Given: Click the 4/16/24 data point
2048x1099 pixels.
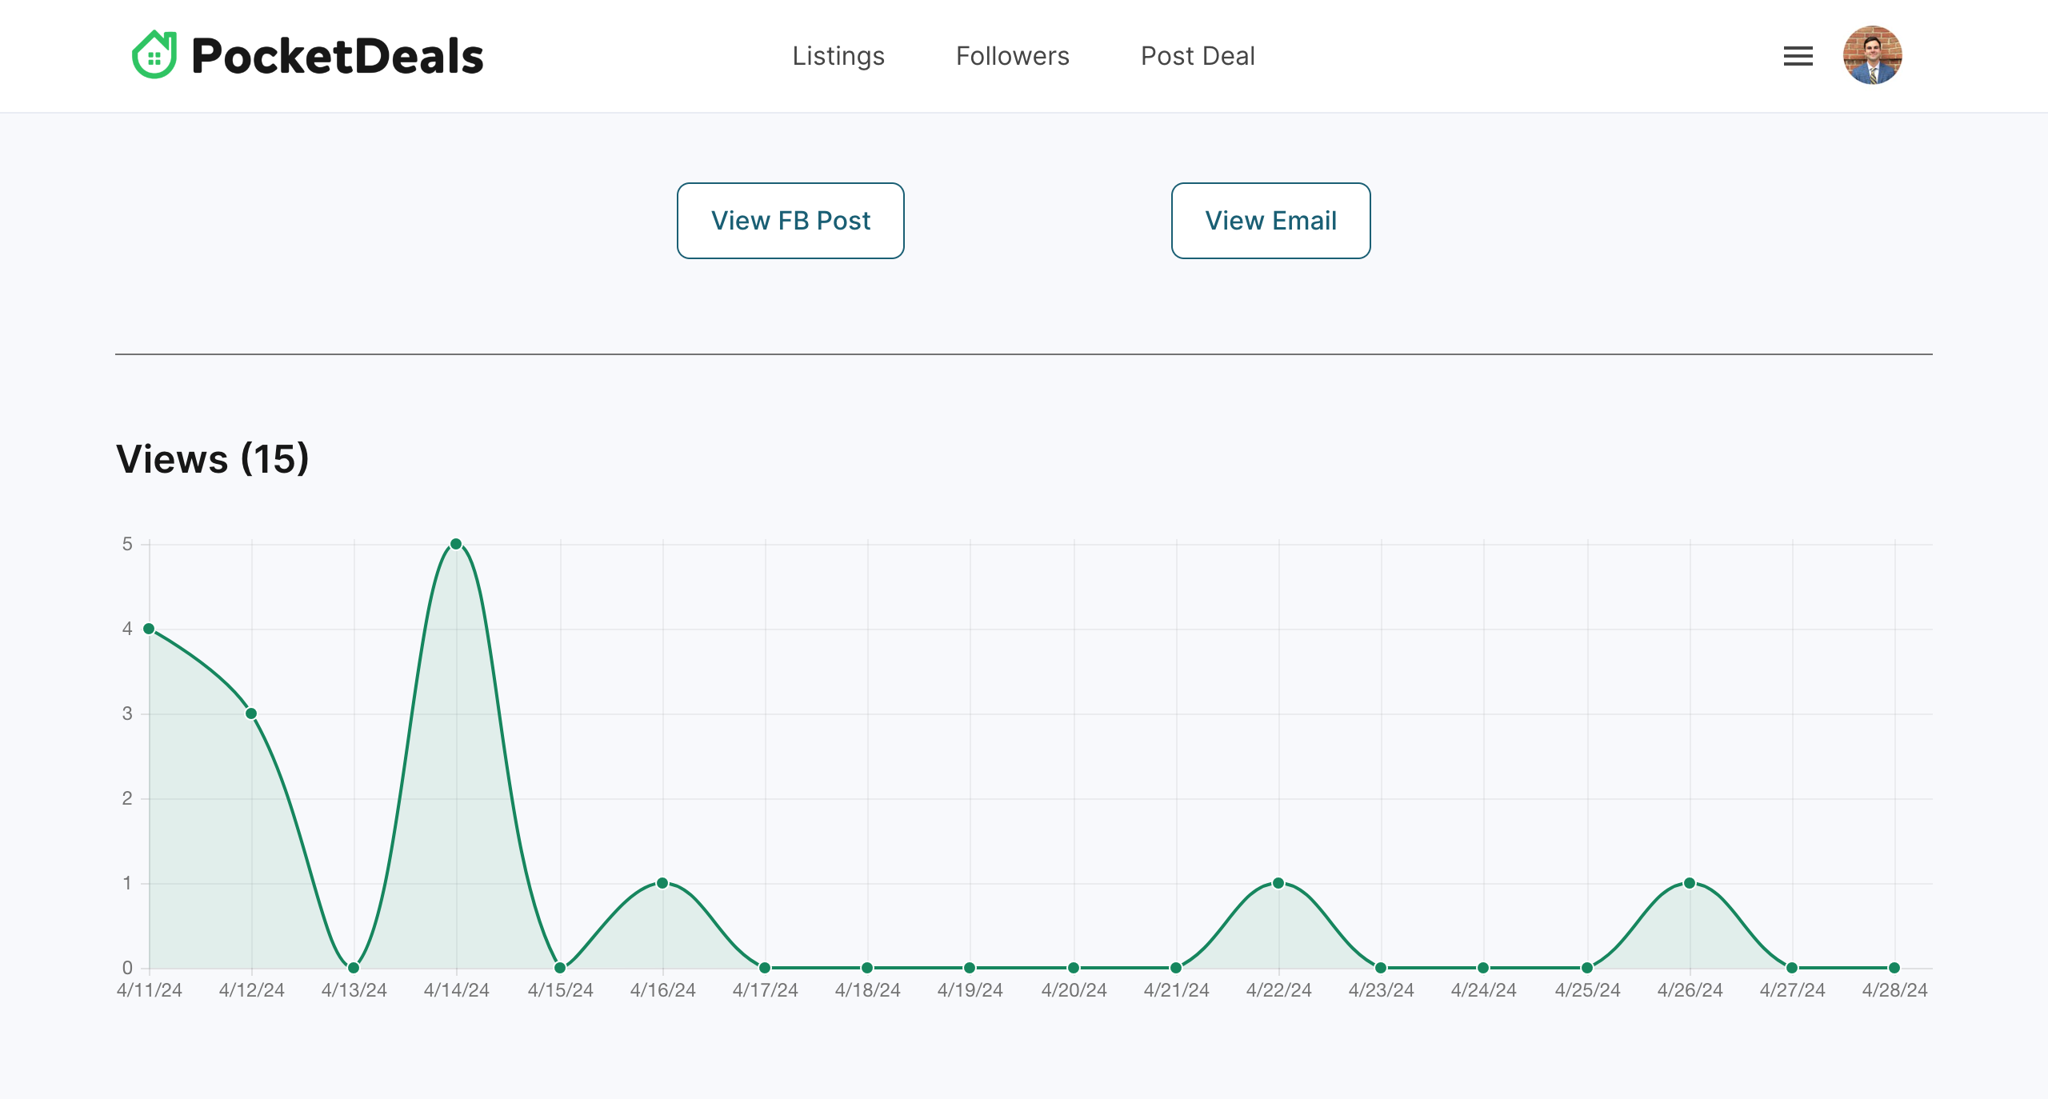Looking at the screenshot, I should point(662,883).
